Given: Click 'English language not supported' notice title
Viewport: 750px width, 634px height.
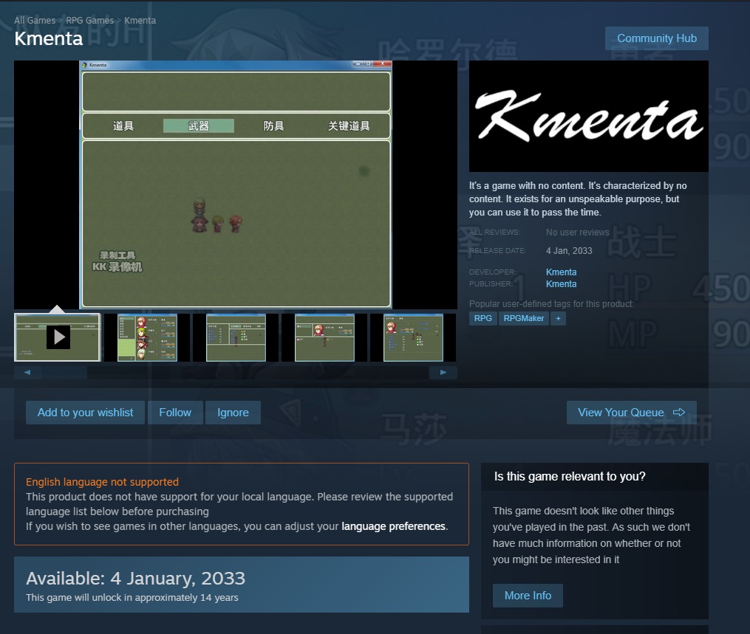Looking at the screenshot, I should click(103, 482).
